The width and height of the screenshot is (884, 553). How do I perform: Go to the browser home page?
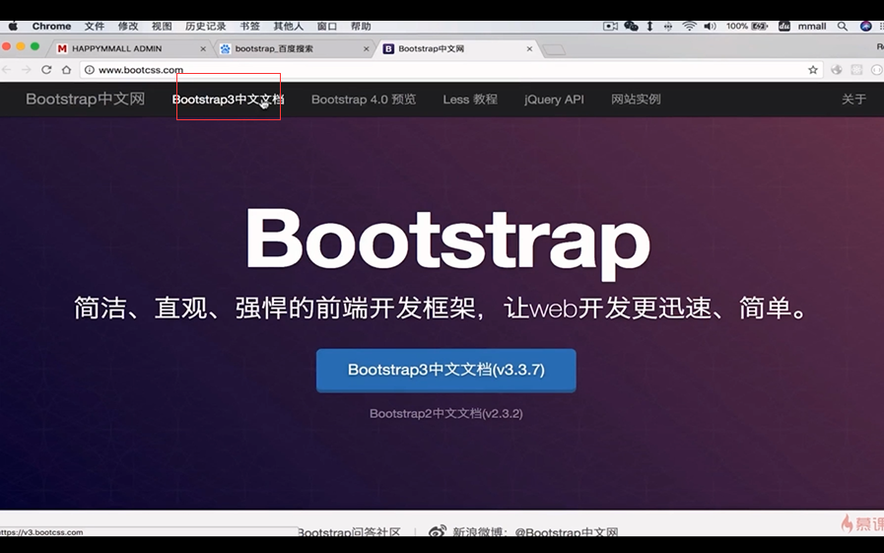[67, 69]
